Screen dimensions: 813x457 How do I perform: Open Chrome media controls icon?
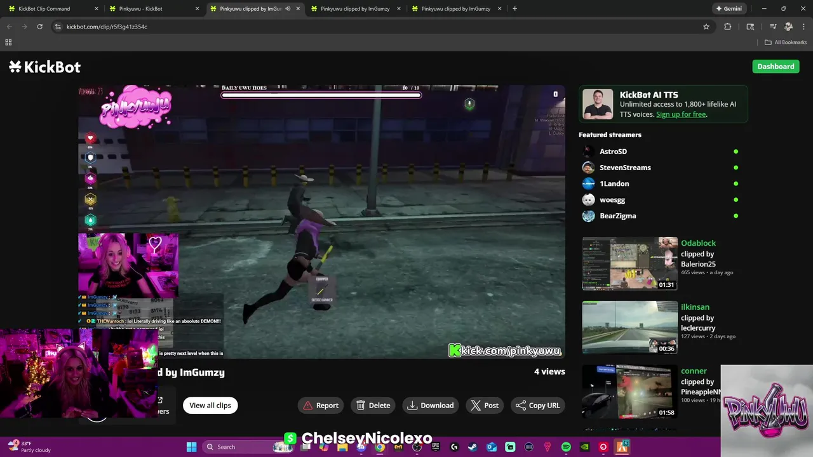(x=773, y=27)
